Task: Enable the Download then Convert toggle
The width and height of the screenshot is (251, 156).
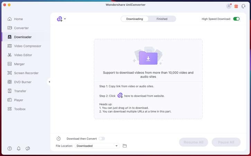Action: (102, 139)
